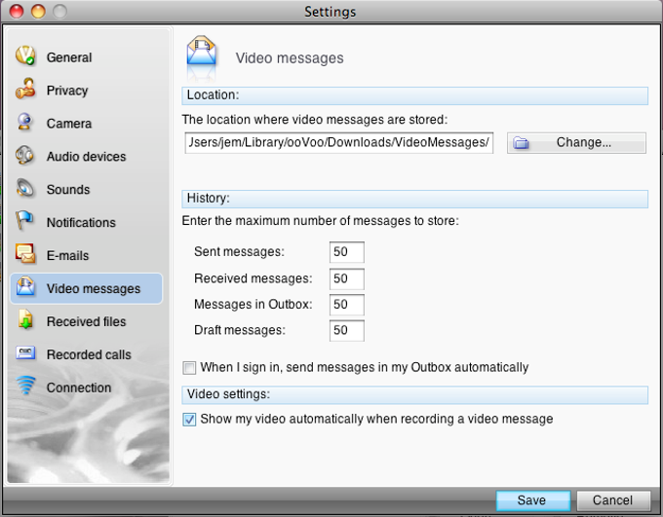The image size is (663, 517).
Task: Click the Video messages sidebar icon
Action: tap(25, 286)
